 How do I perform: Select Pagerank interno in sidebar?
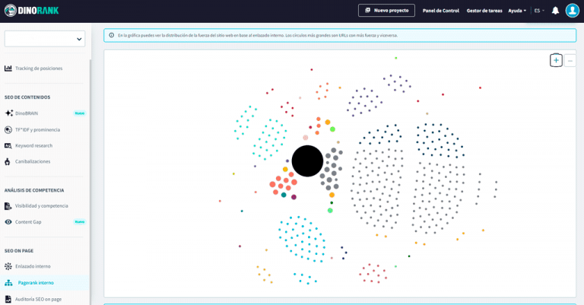click(x=36, y=282)
